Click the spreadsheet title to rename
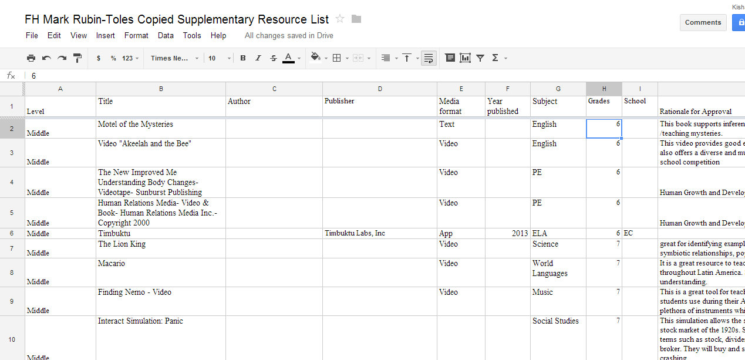Screen dimensions: 745x360 (x=177, y=19)
